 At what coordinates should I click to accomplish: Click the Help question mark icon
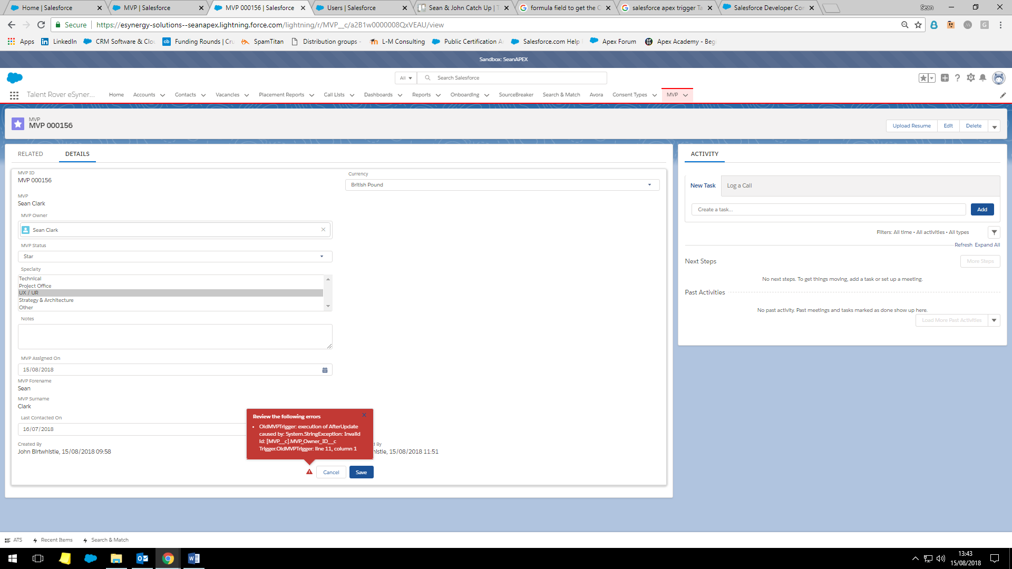(x=957, y=78)
